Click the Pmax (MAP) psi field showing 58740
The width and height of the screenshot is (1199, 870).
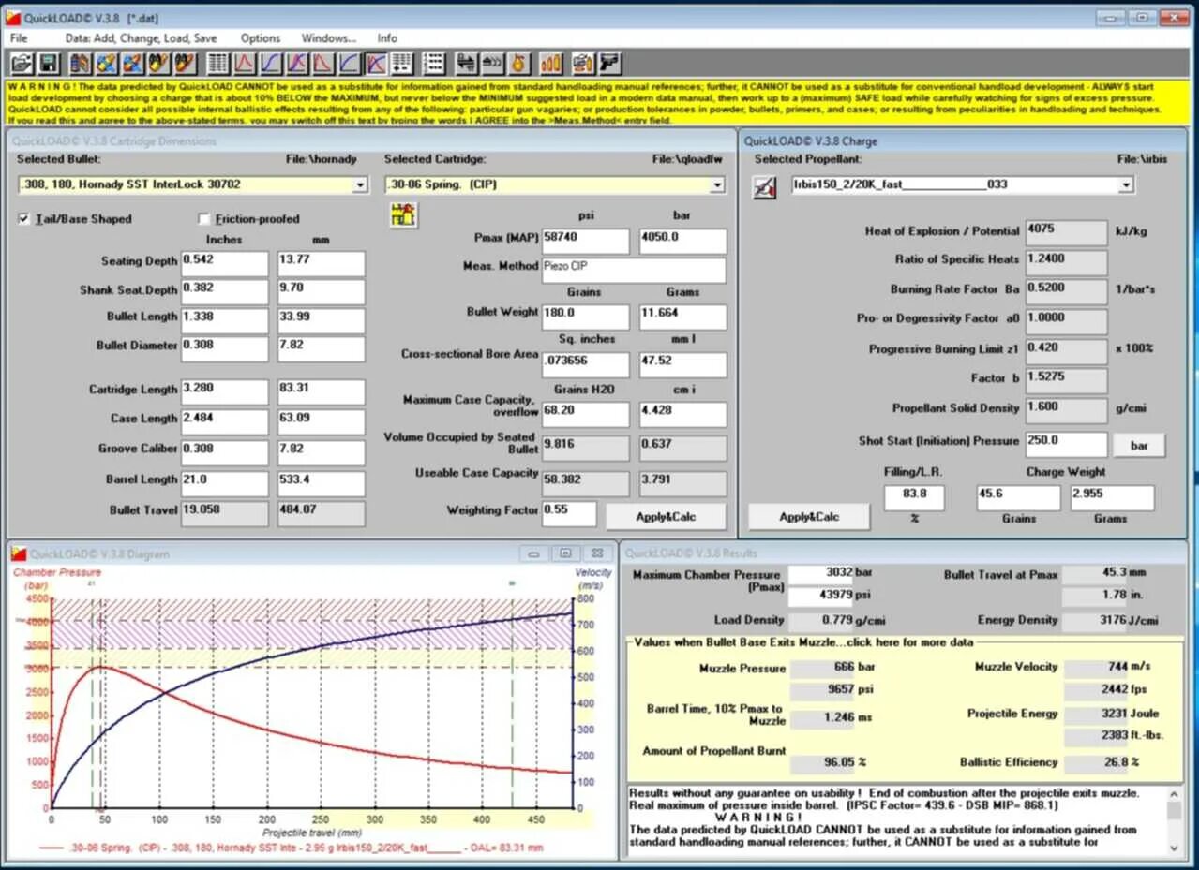586,241
